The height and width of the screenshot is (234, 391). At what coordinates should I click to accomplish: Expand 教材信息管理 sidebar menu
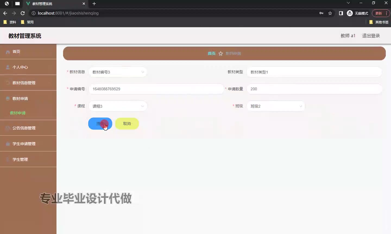pos(28,83)
